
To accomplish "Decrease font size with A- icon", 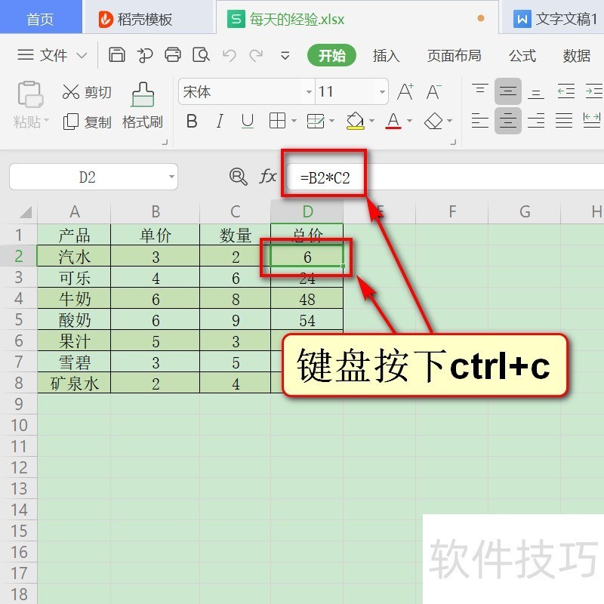I will (433, 91).
